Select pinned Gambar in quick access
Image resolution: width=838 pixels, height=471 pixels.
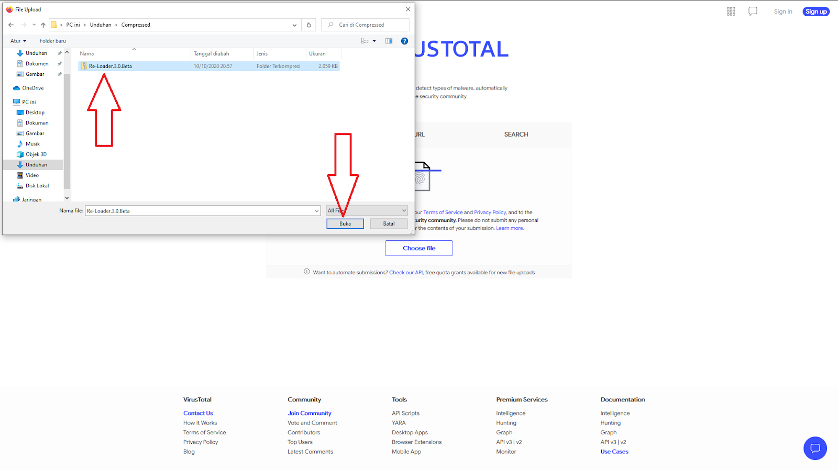click(35, 74)
